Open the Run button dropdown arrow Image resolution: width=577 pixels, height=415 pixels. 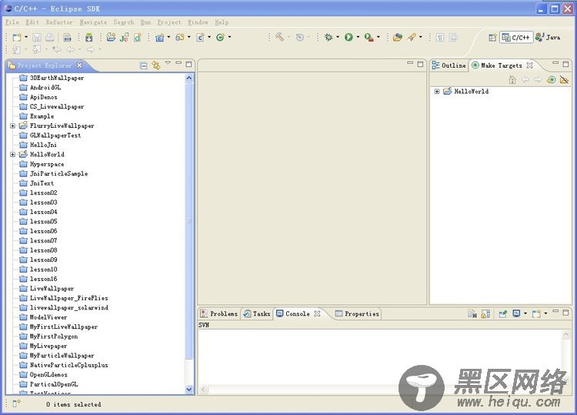click(x=358, y=37)
